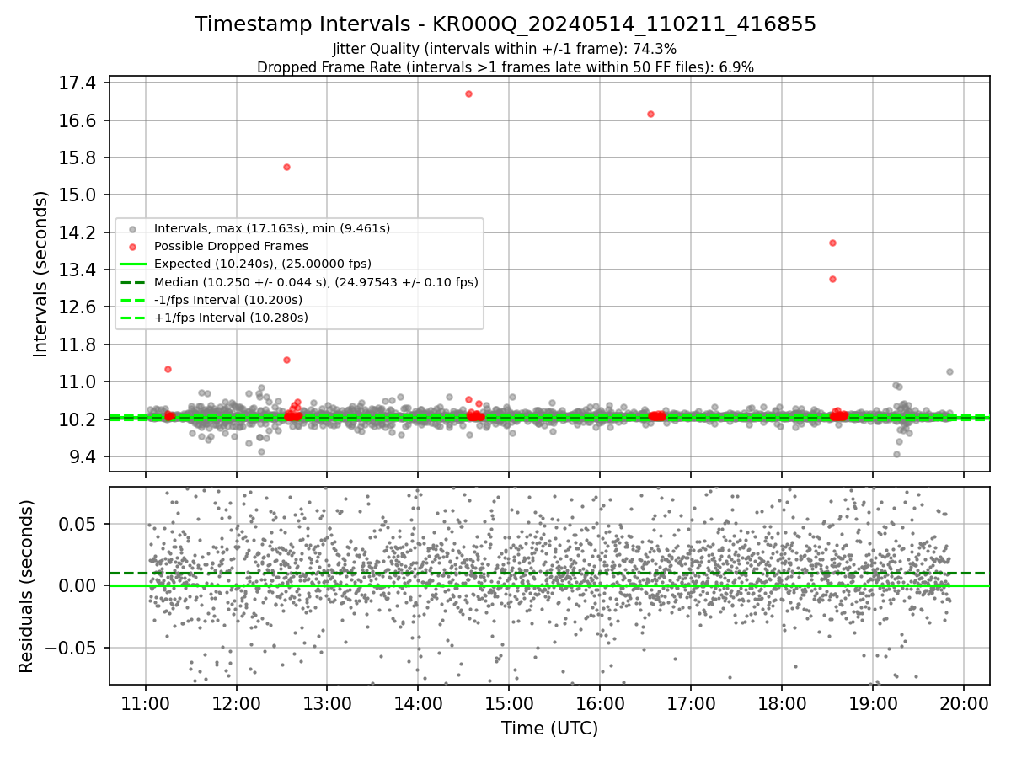The width and height of the screenshot is (1011, 758).
Task: Click the Dropped Frame Rate 6.9% subtitle
Action: pyautogui.click(x=505, y=67)
